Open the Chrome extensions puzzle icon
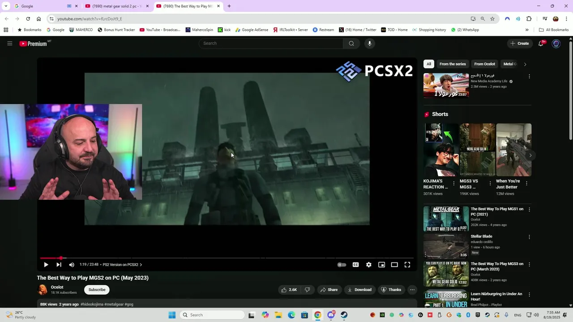 [x=529, y=19]
